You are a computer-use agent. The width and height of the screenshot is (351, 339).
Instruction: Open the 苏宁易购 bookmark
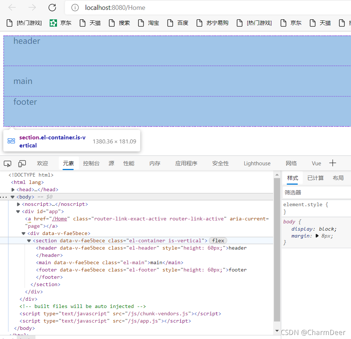[213, 23]
